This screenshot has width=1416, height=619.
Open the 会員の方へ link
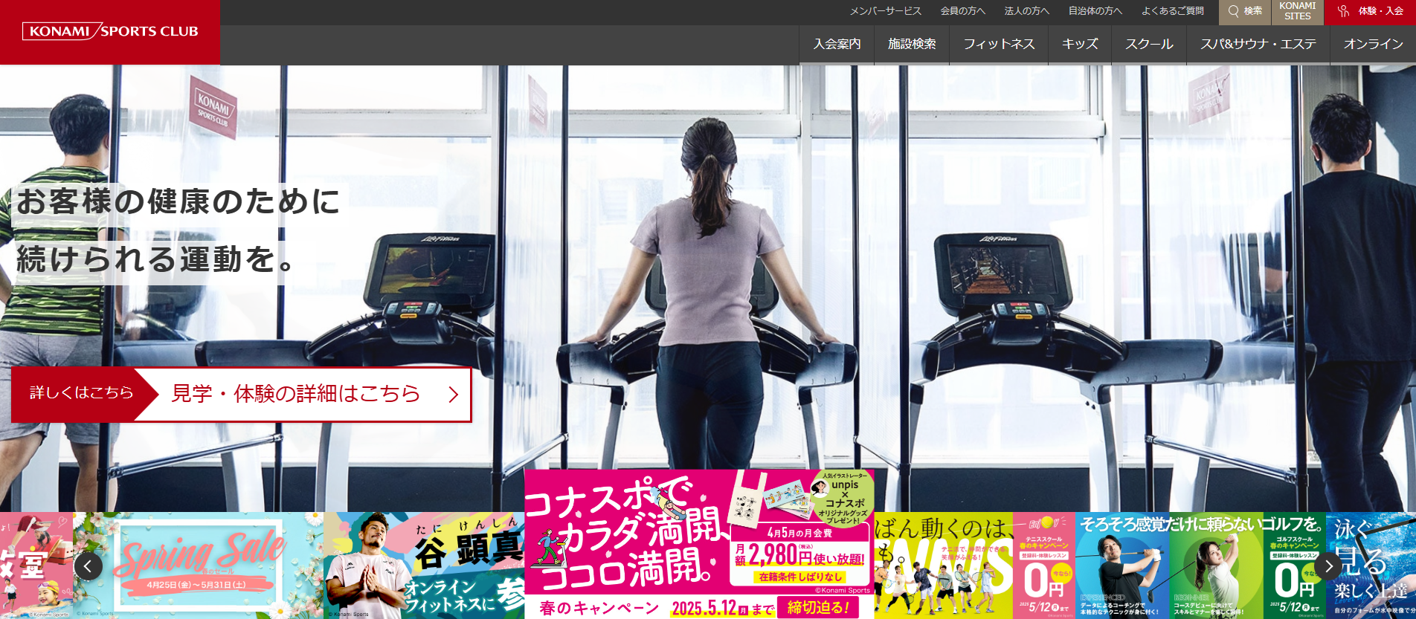(963, 11)
